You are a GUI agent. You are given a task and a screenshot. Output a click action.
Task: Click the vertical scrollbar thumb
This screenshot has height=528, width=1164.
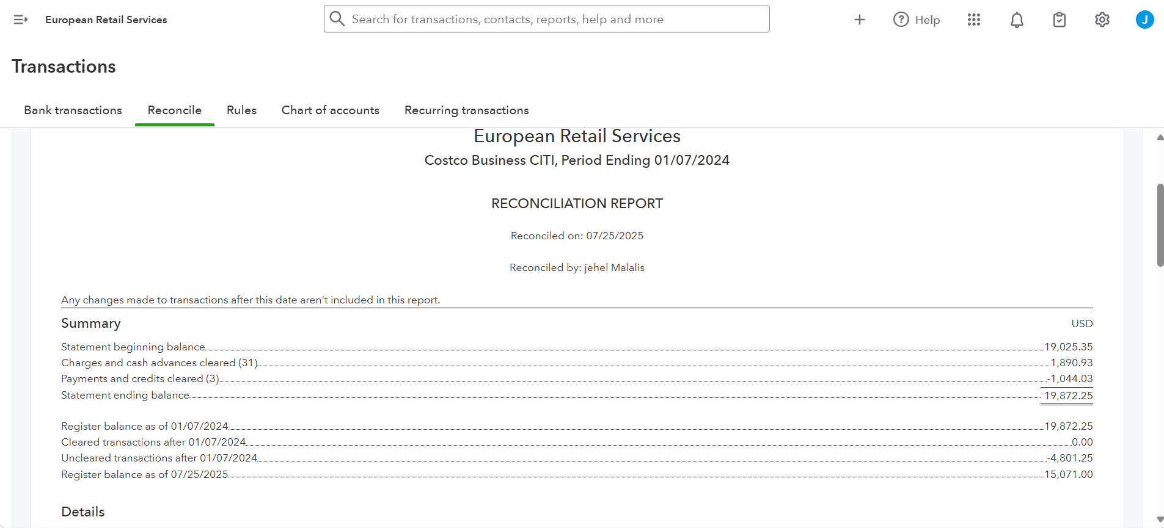pos(1160,225)
